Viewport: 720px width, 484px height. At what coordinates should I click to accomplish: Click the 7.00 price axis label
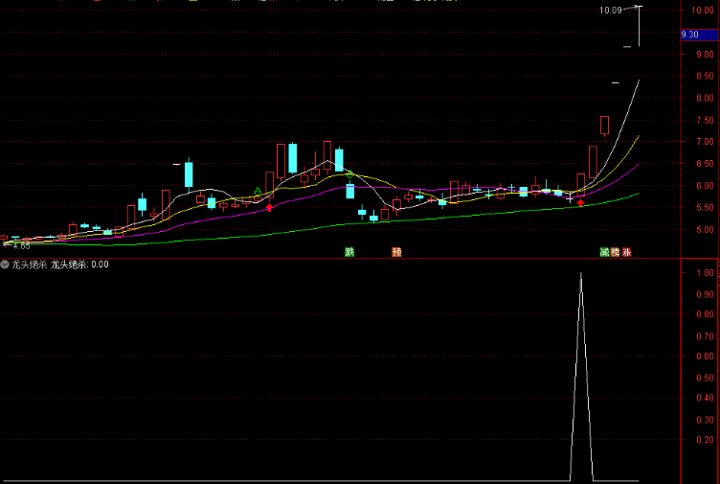pos(705,142)
